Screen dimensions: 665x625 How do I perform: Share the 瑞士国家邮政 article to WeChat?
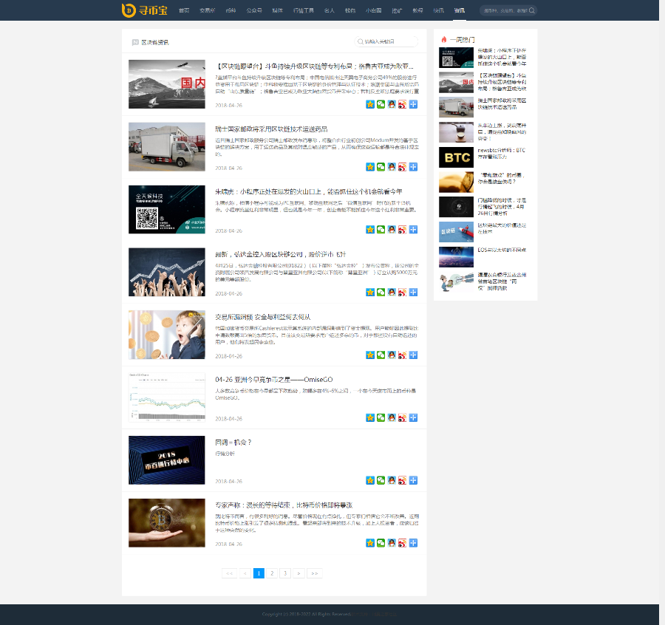coord(381,167)
